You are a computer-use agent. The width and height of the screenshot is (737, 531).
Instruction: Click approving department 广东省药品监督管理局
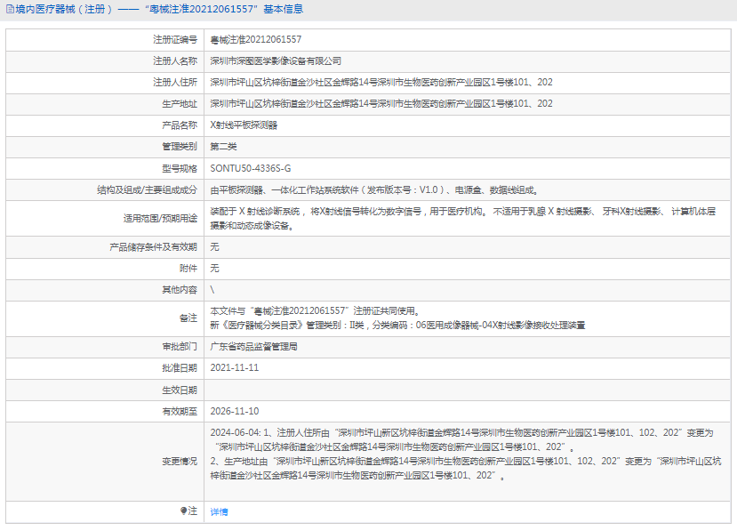253,346
